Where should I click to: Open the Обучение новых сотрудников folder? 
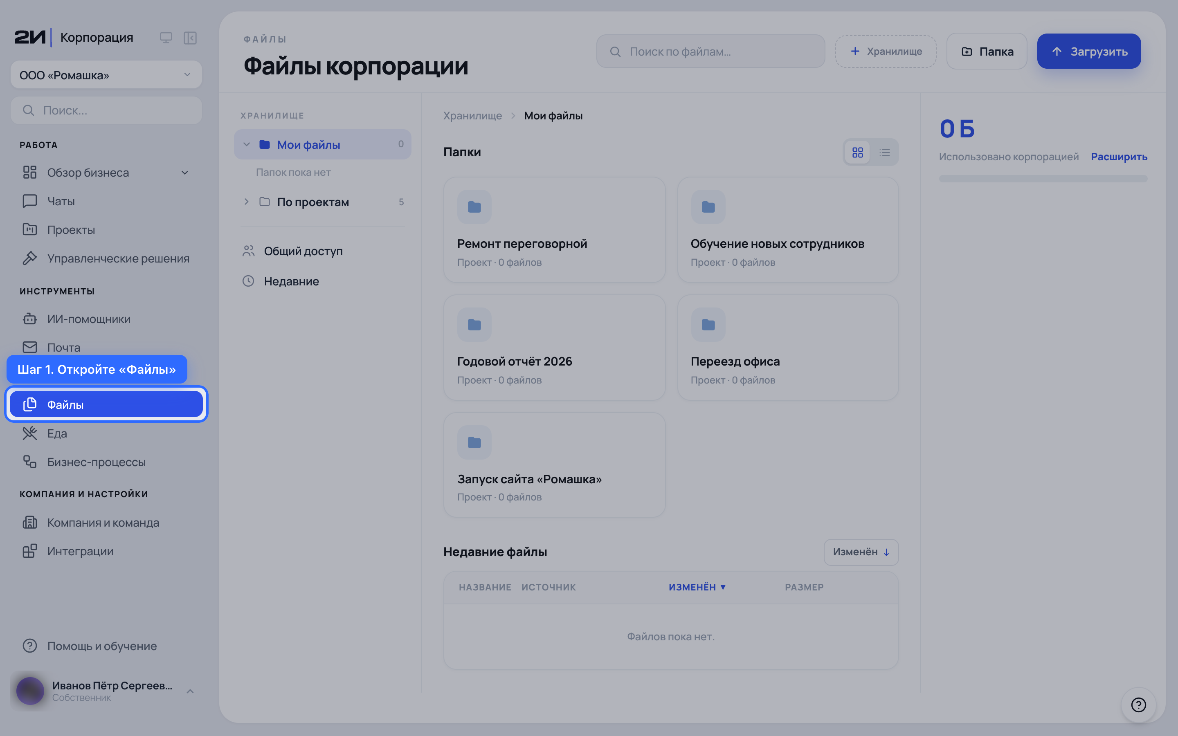788,230
